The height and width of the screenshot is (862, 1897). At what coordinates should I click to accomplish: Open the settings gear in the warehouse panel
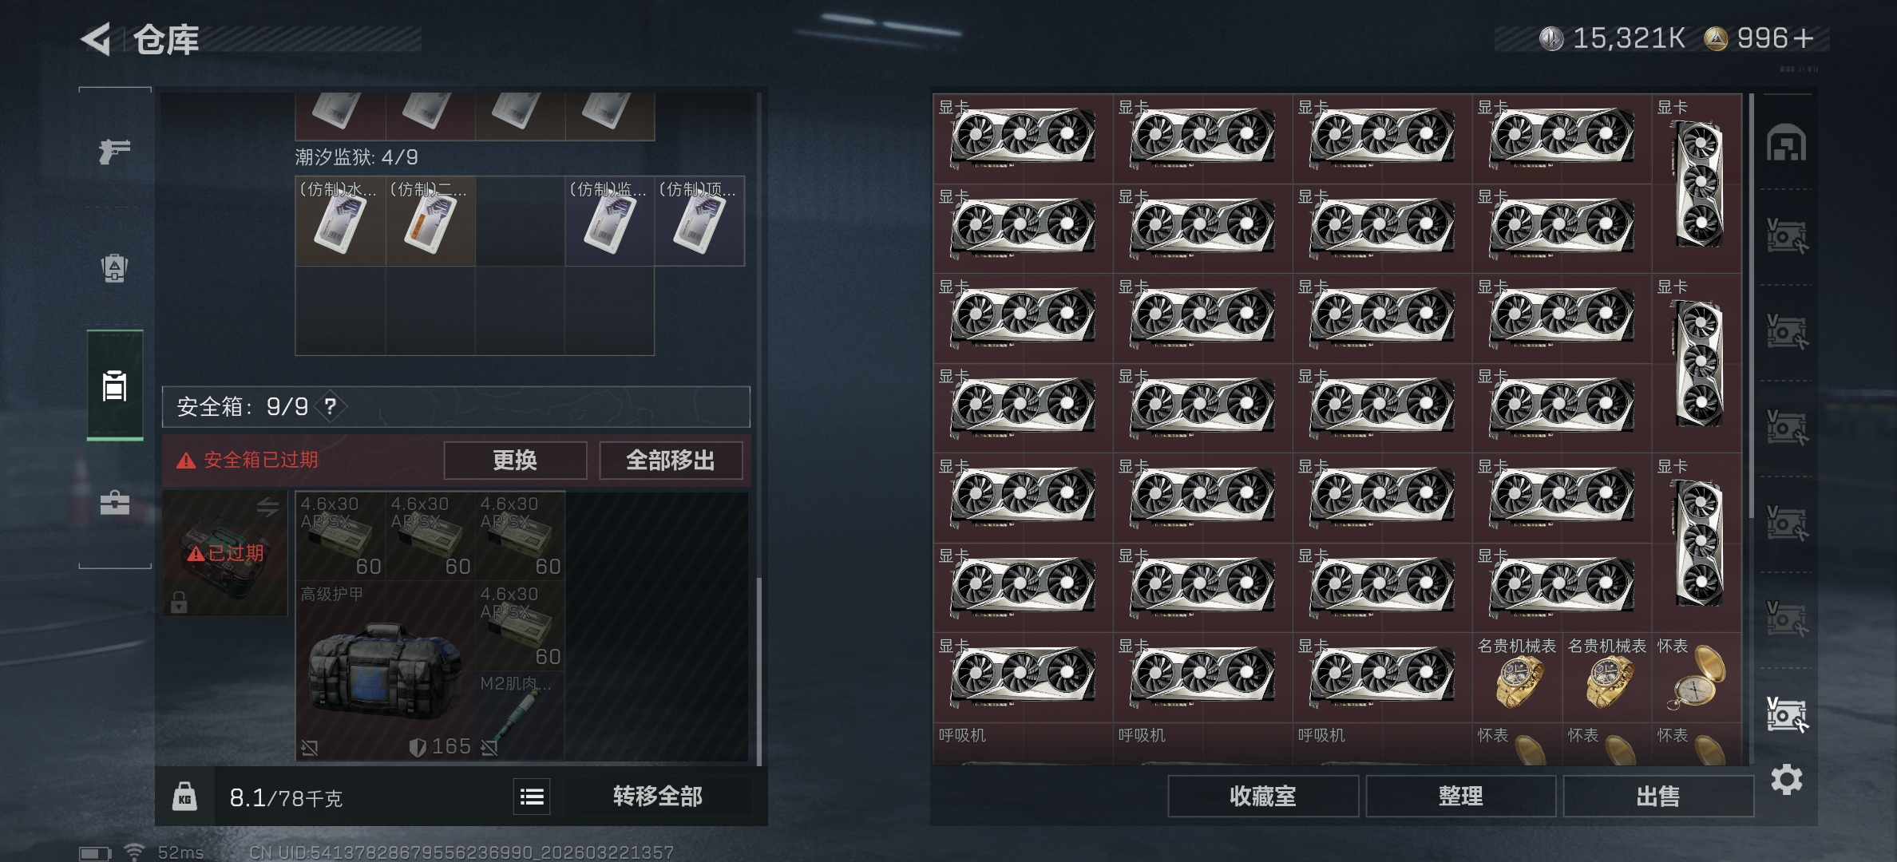pos(1787,779)
